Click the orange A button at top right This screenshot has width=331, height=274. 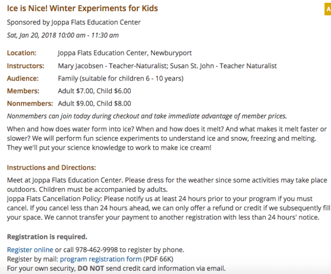[x=328, y=10]
